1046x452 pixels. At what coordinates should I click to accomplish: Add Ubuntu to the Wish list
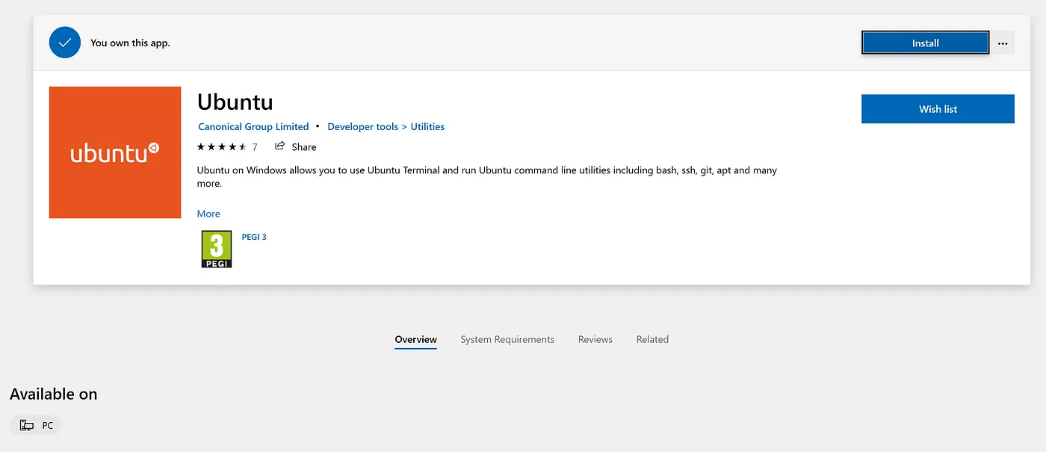tap(938, 109)
